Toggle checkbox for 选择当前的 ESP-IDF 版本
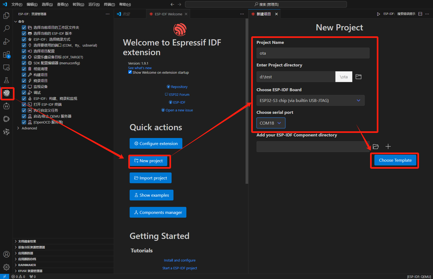The image size is (433, 279). coord(24,33)
